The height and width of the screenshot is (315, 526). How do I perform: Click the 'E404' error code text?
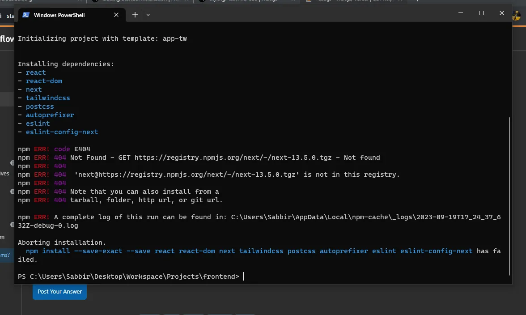click(x=82, y=149)
